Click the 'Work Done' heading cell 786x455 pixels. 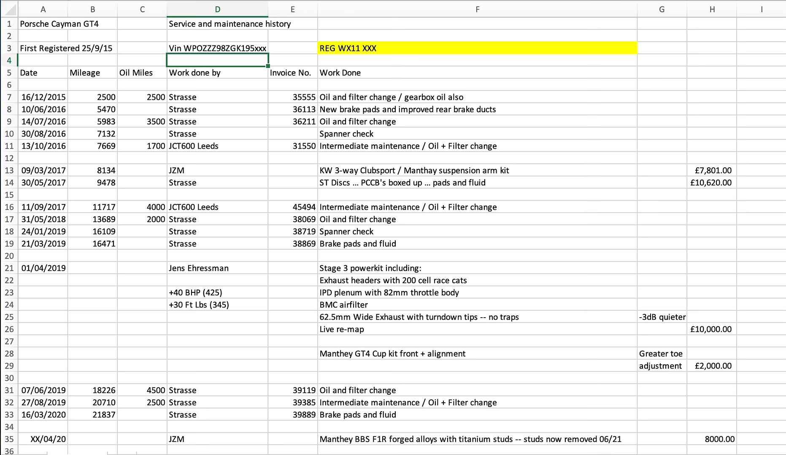[x=477, y=72]
